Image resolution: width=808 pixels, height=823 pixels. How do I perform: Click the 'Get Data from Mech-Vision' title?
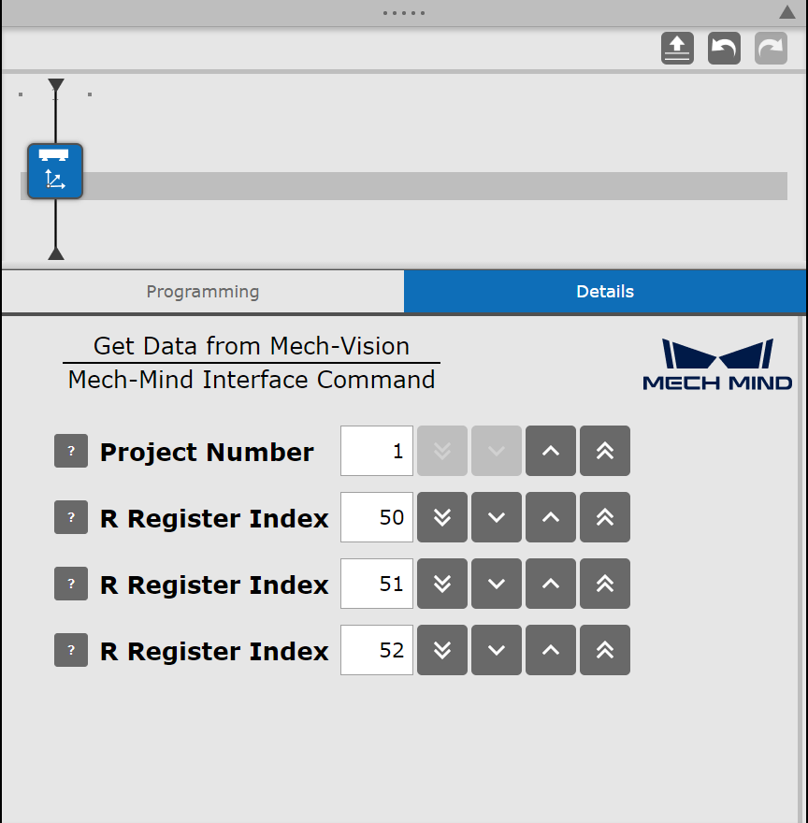252,346
